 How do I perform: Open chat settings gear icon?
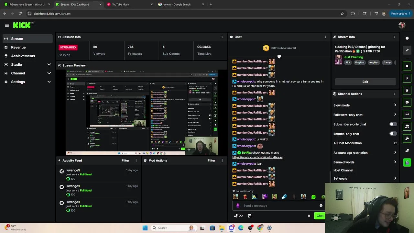click(309, 216)
